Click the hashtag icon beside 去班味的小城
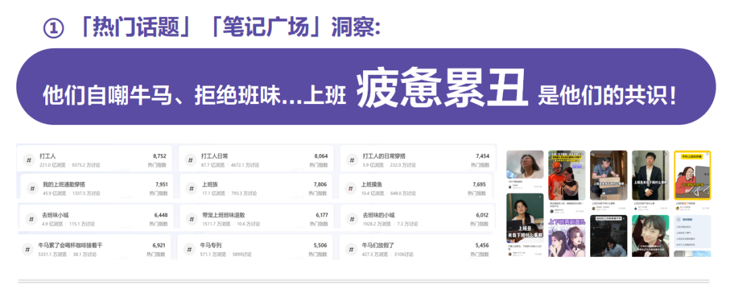730x298 pixels. (352, 219)
